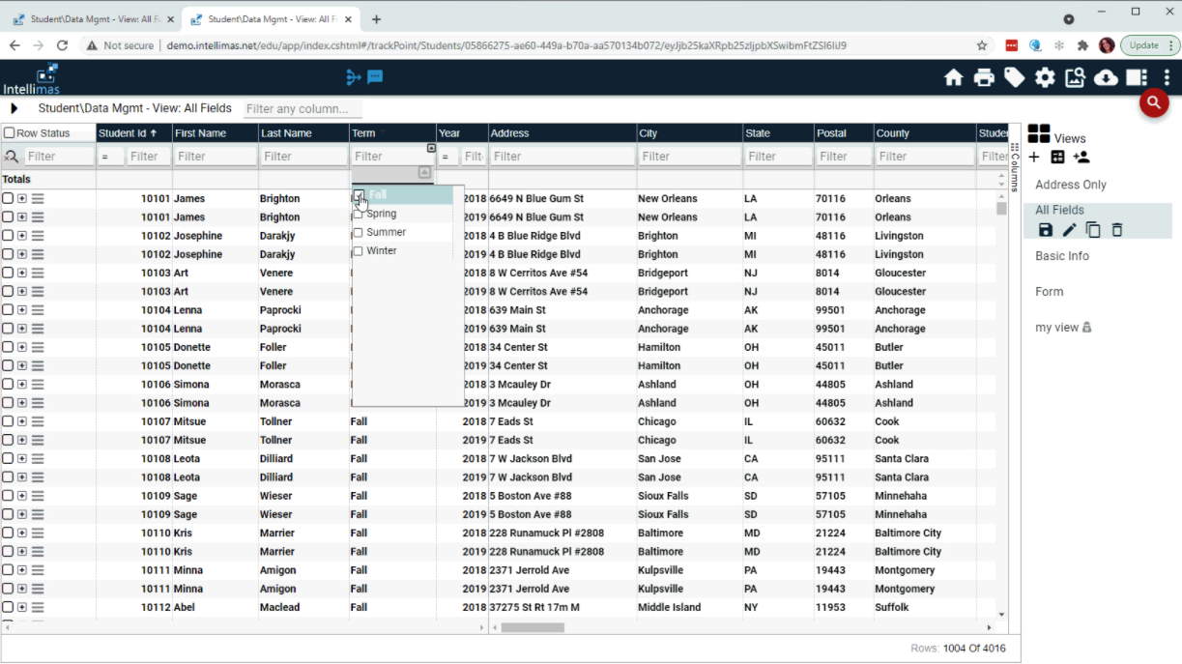The width and height of the screenshot is (1182, 664).
Task: Check the Spring term filter option
Action: 359,214
